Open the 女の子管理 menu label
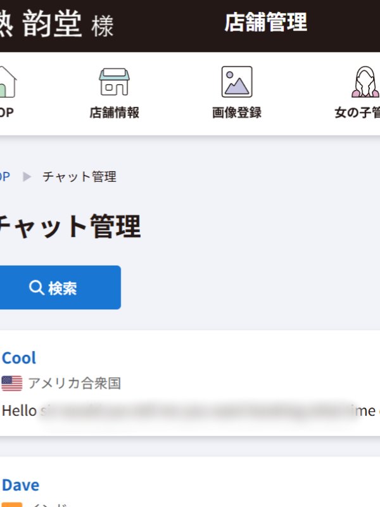Screen dimensions: 380x507 pyautogui.click(x=358, y=113)
